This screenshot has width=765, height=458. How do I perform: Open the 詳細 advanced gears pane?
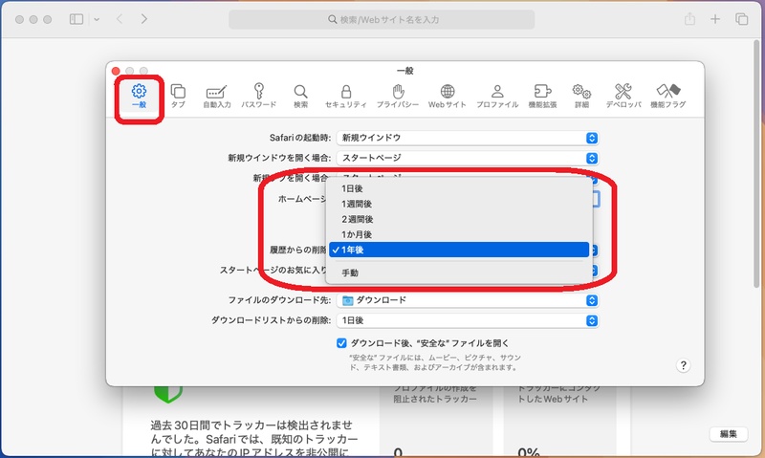581,96
